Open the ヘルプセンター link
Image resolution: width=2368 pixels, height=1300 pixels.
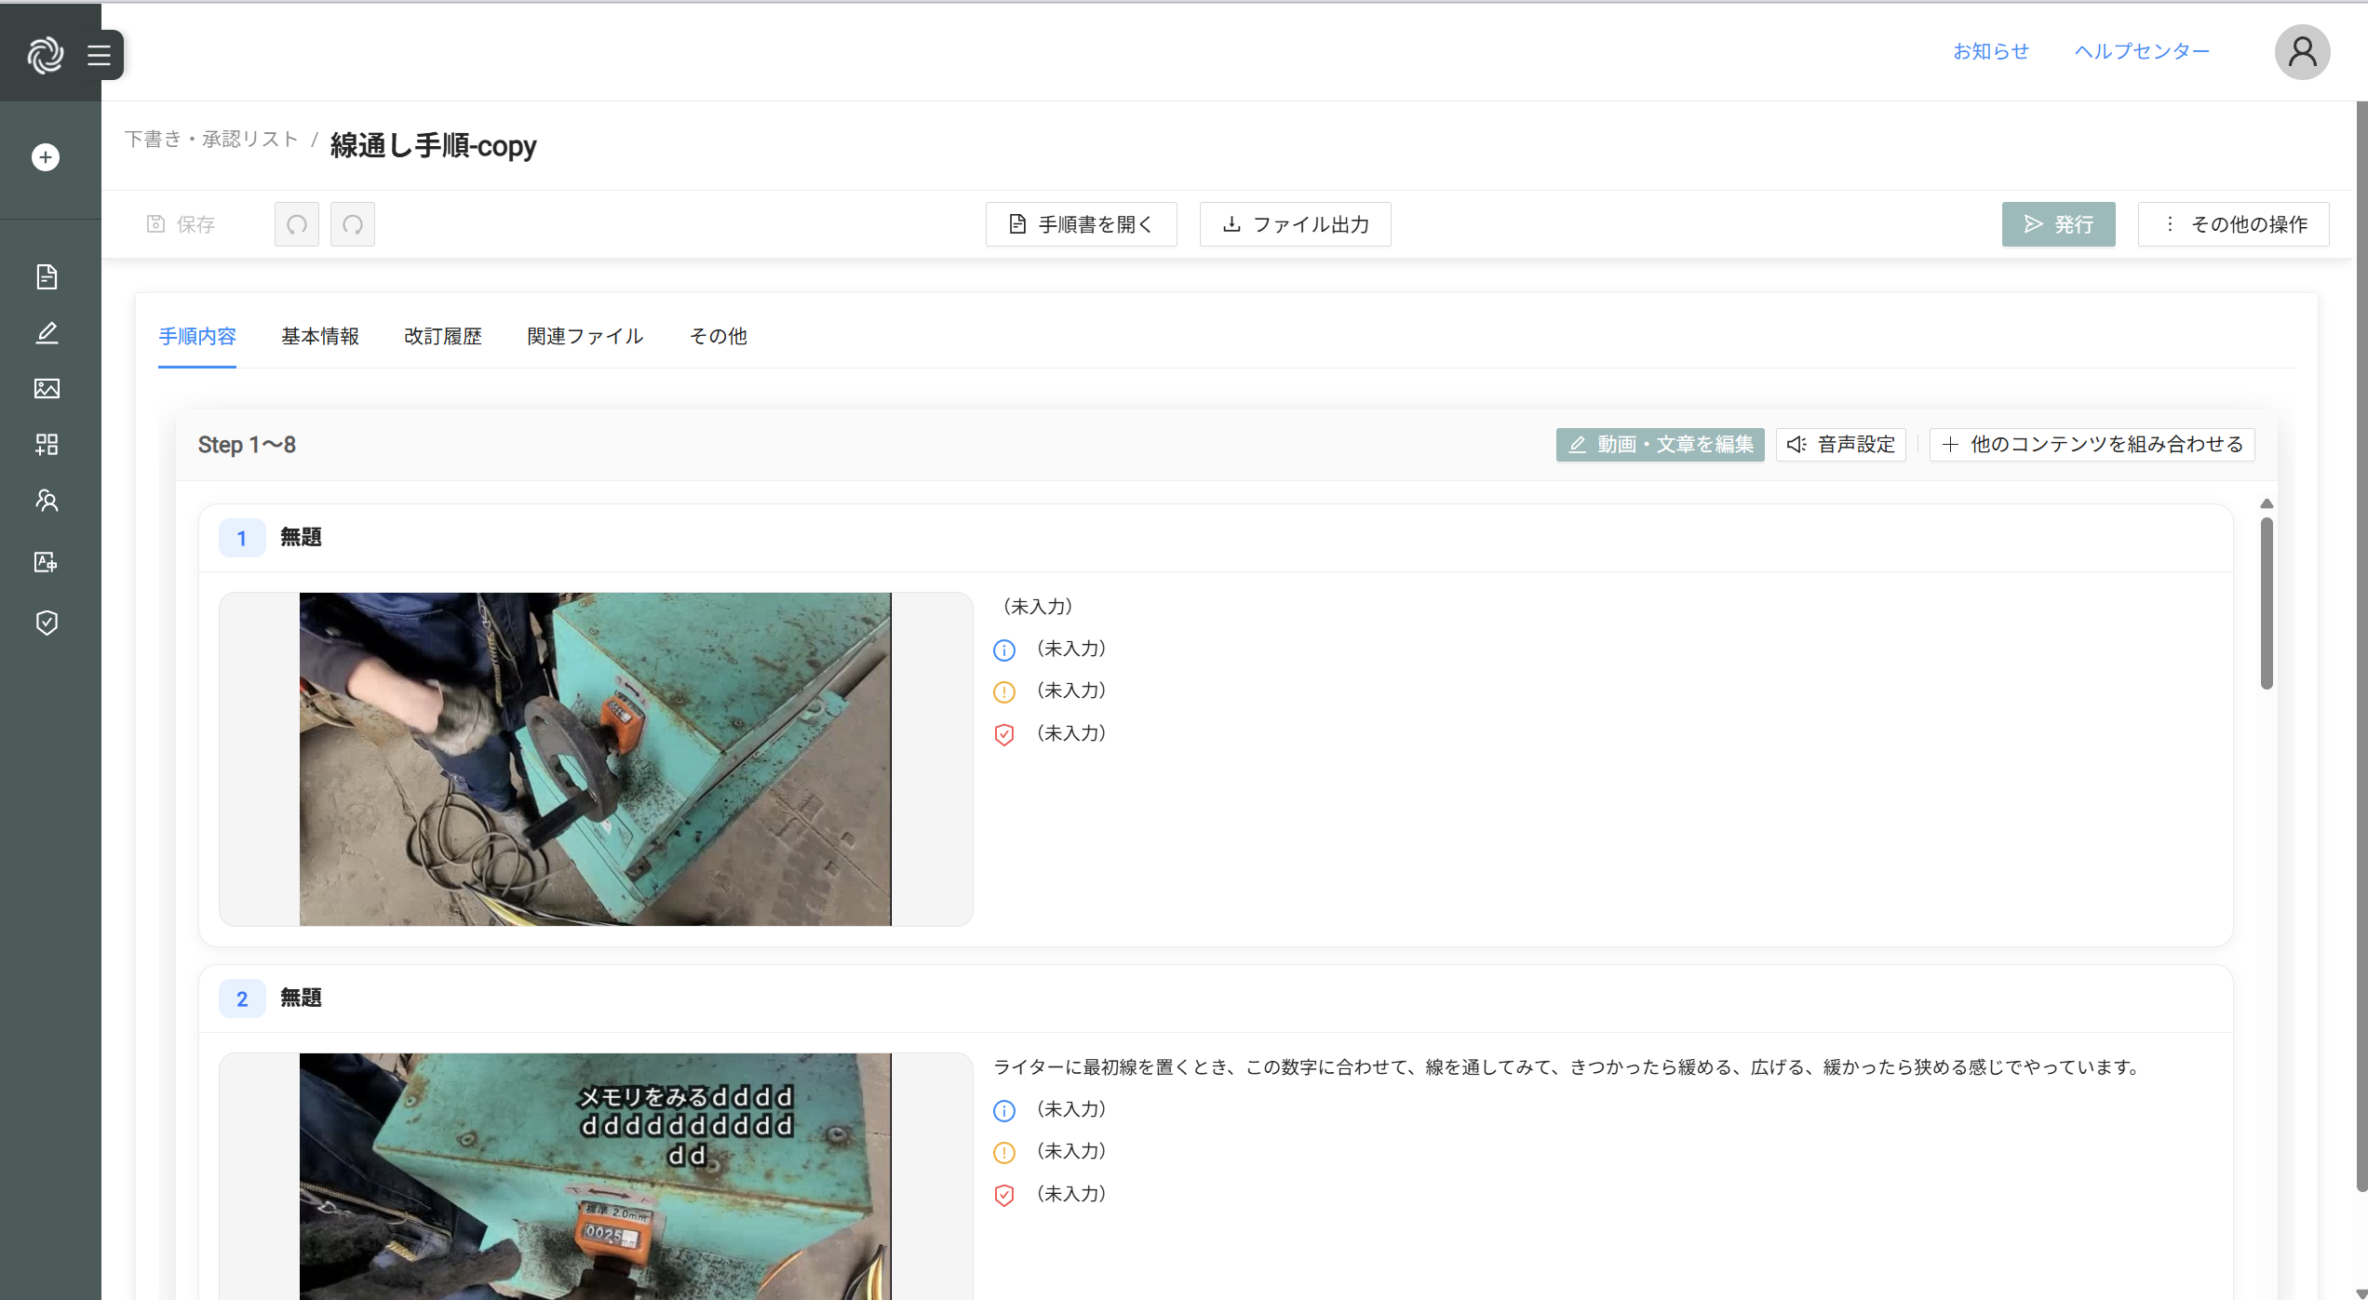(2142, 51)
